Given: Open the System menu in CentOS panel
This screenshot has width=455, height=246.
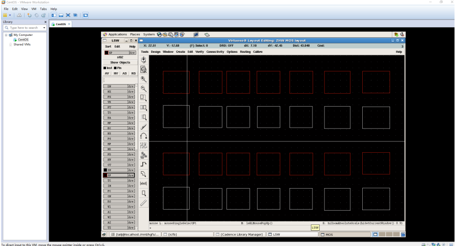Looking at the screenshot, I should [x=149, y=34].
